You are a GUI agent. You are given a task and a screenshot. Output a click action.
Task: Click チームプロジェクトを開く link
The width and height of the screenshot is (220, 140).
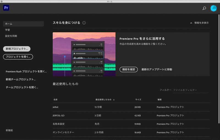(x=22, y=87)
